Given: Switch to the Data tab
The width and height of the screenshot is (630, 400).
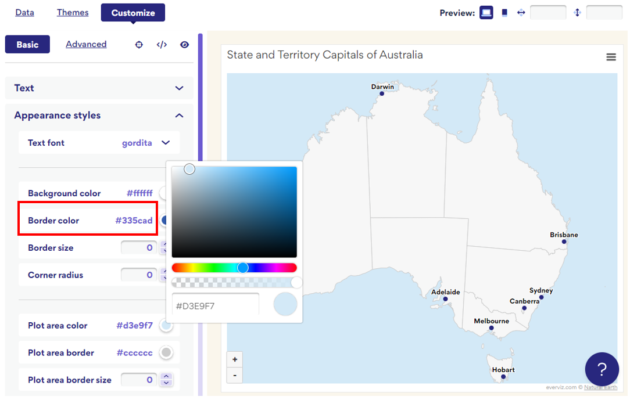Looking at the screenshot, I should (x=24, y=12).
